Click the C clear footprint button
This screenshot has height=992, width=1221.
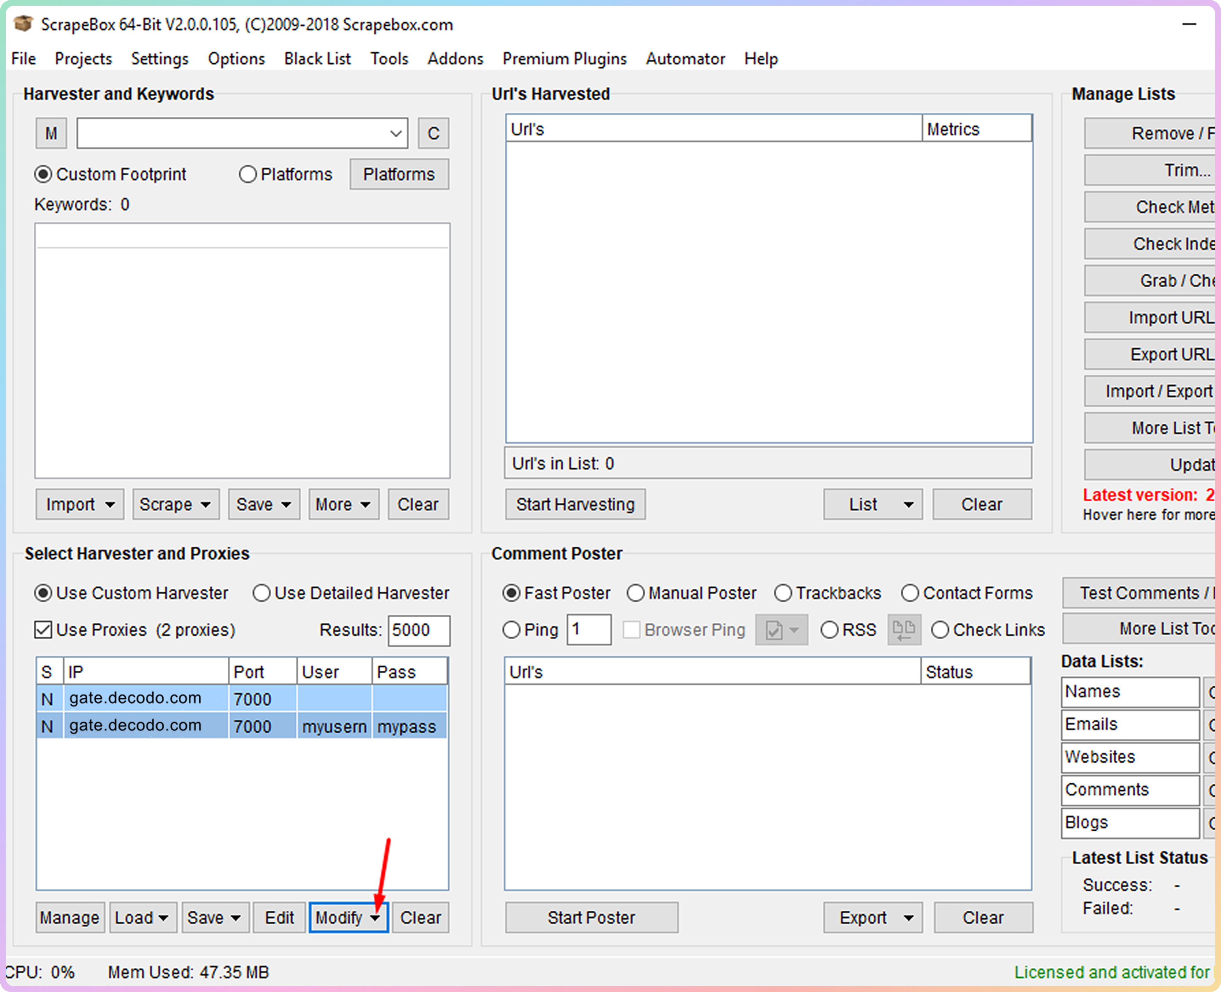(433, 133)
